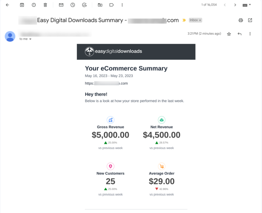The width and height of the screenshot is (262, 213).
Task: Go back to the inbox list
Action: (x=7, y=5)
